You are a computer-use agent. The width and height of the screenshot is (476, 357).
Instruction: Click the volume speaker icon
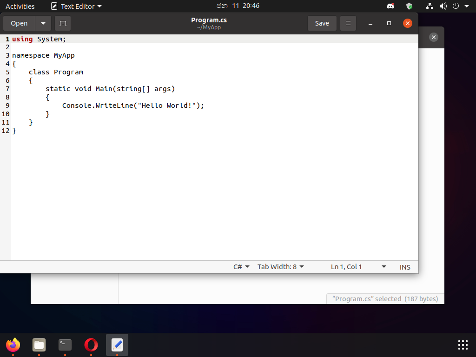[x=443, y=6]
